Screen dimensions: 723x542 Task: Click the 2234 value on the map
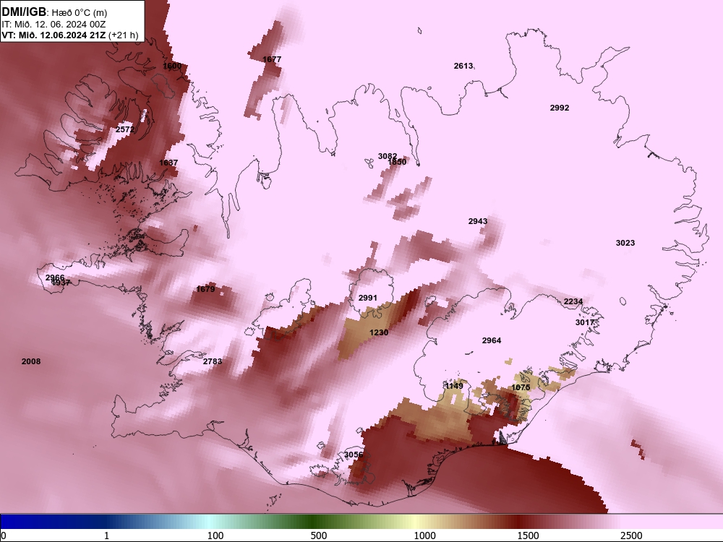[573, 301]
